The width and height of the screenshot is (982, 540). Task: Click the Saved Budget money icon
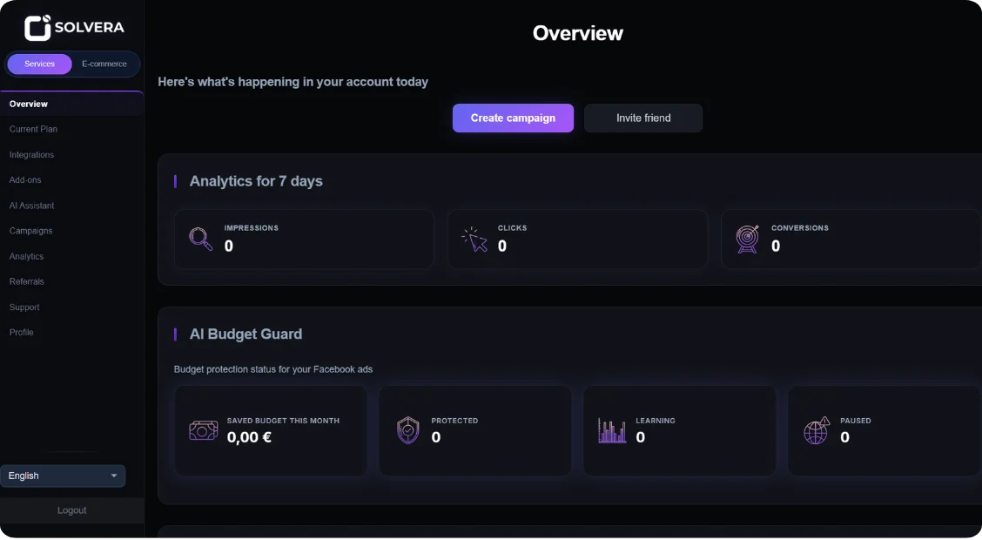pyautogui.click(x=204, y=430)
